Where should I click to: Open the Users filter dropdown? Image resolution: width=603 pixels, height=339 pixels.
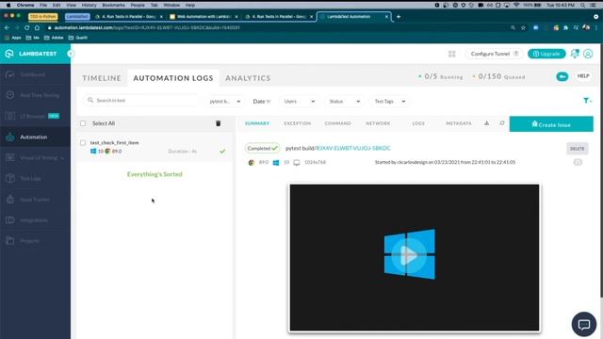pos(300,101)
